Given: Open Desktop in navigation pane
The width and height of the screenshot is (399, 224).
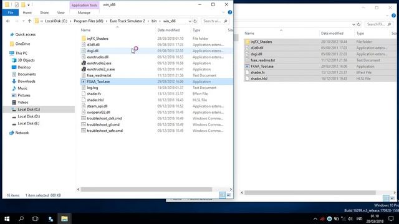Looking at the screenshot, I should pos(24,67).
